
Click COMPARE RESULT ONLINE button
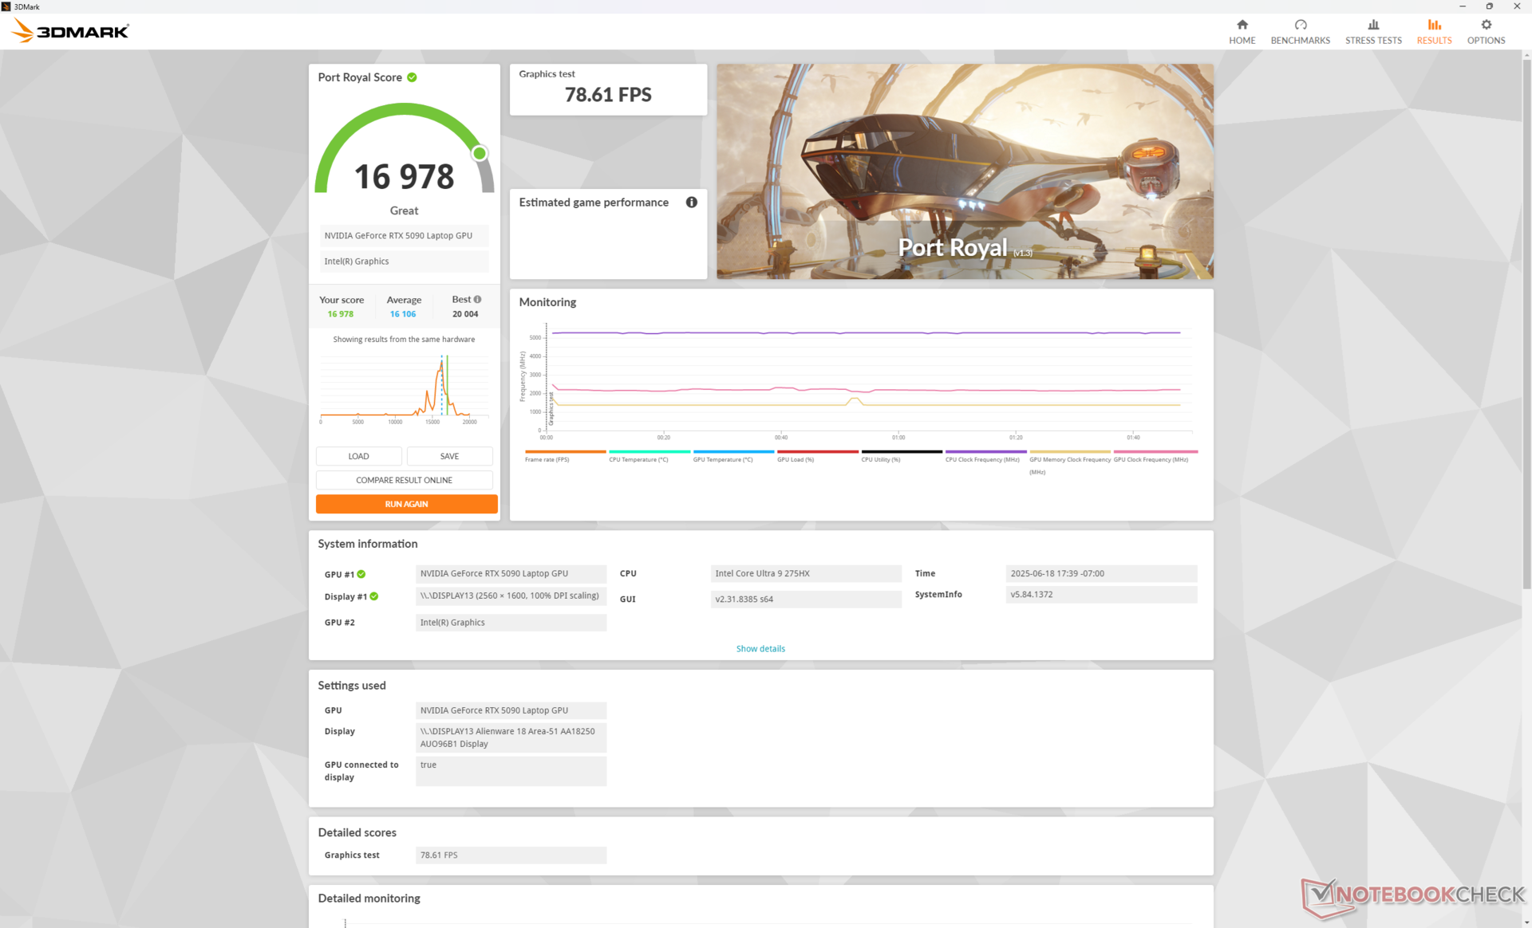[x=404, y=480]
